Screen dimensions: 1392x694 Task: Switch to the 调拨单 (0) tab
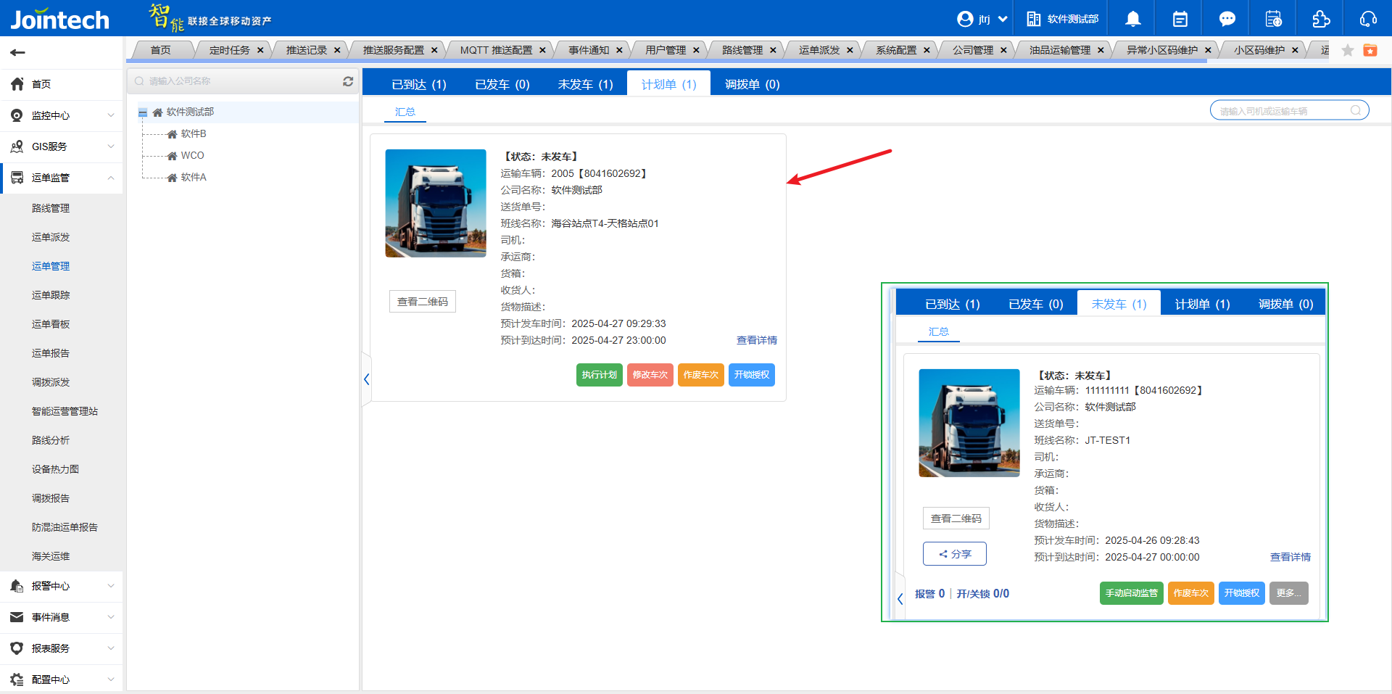pos(752,84)
